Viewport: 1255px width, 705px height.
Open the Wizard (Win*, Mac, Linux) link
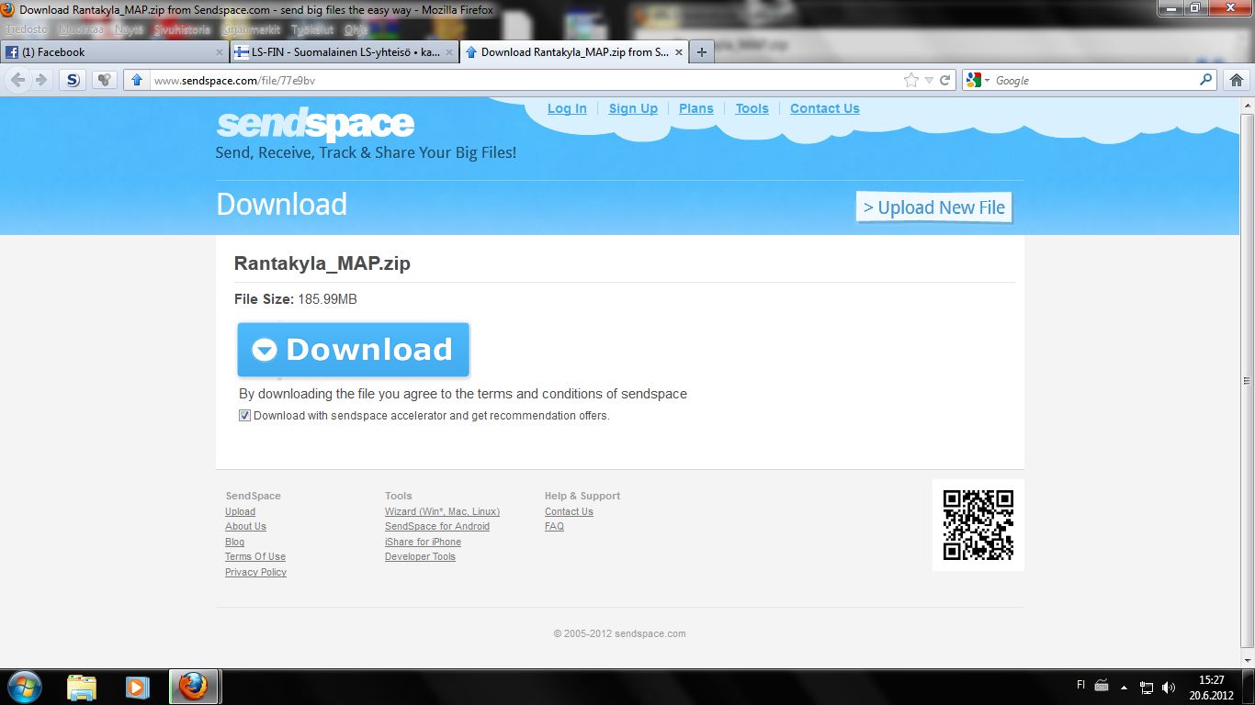coord(442,511)
